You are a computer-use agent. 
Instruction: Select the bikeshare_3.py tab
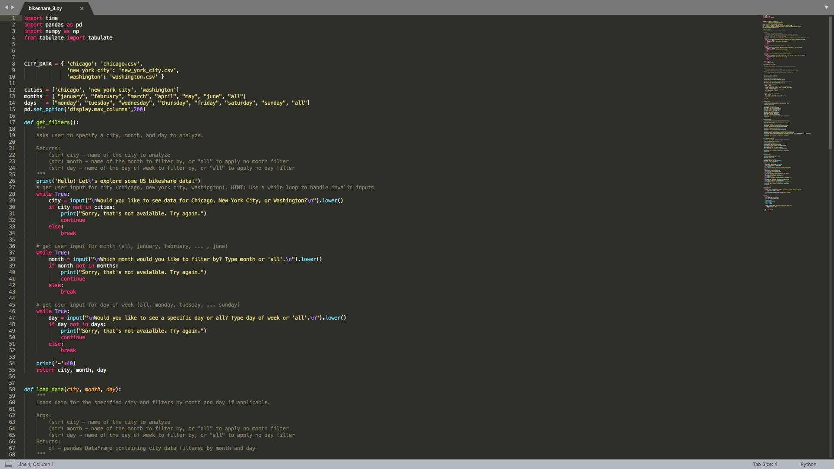[x=45, y=8]
